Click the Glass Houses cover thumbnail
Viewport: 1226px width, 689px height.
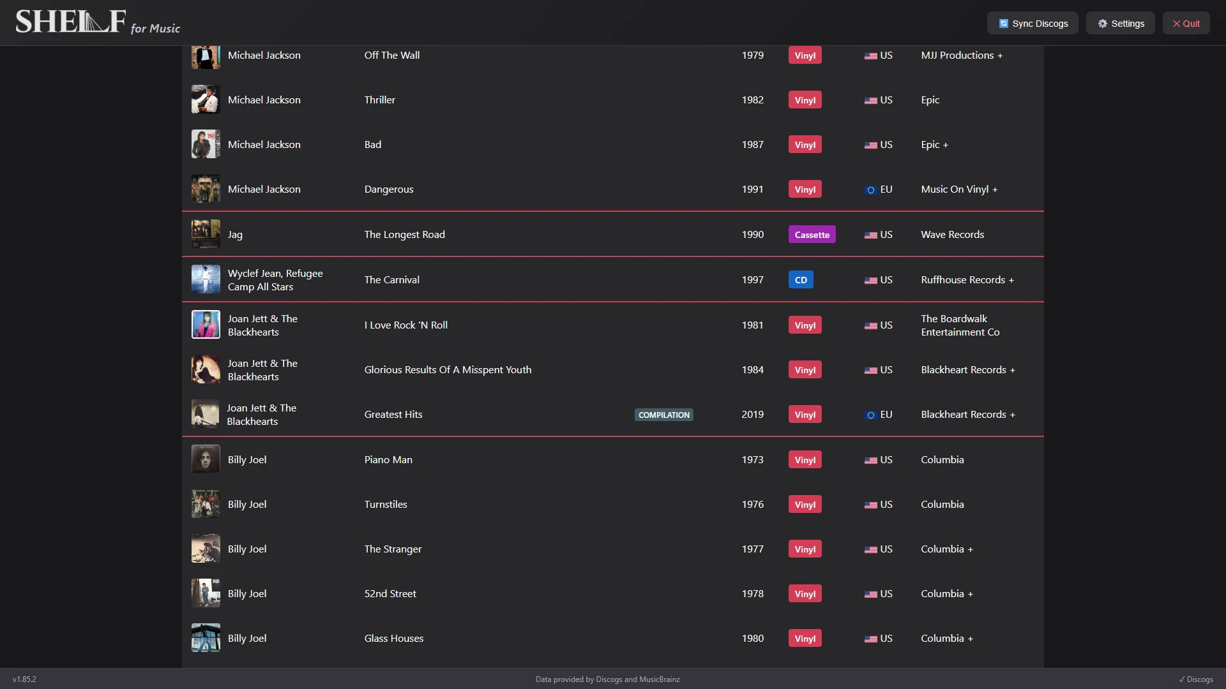point(206,638)
